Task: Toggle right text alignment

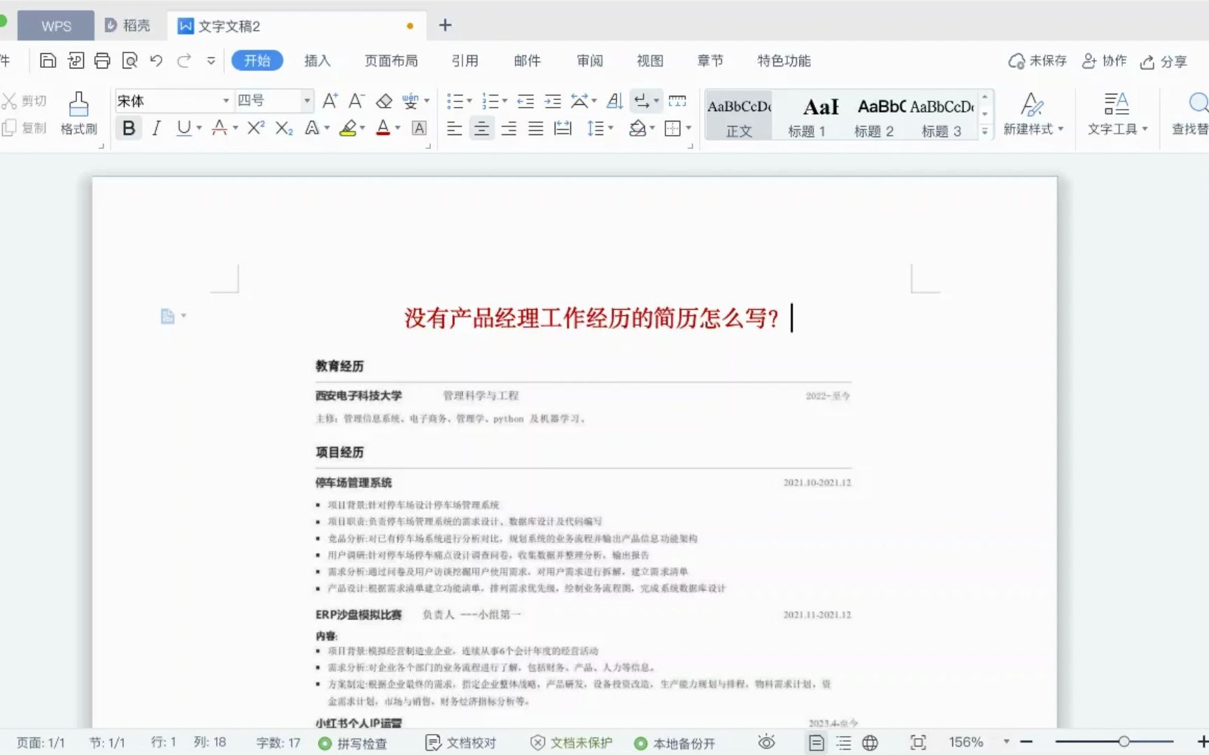Action: 509,128
